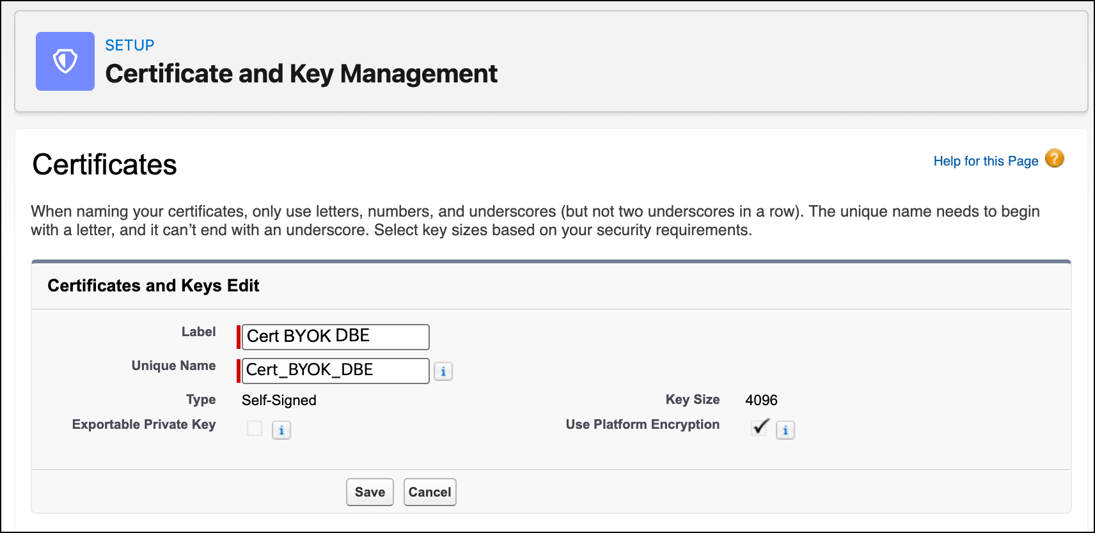Toggle the Use Platform Encryption checkbox
Image resolution: width=1095 pixels, height=533 pixels.
click(759, 428)
